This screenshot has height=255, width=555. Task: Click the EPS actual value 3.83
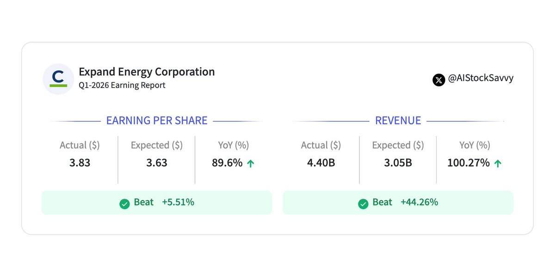[80, 163]
